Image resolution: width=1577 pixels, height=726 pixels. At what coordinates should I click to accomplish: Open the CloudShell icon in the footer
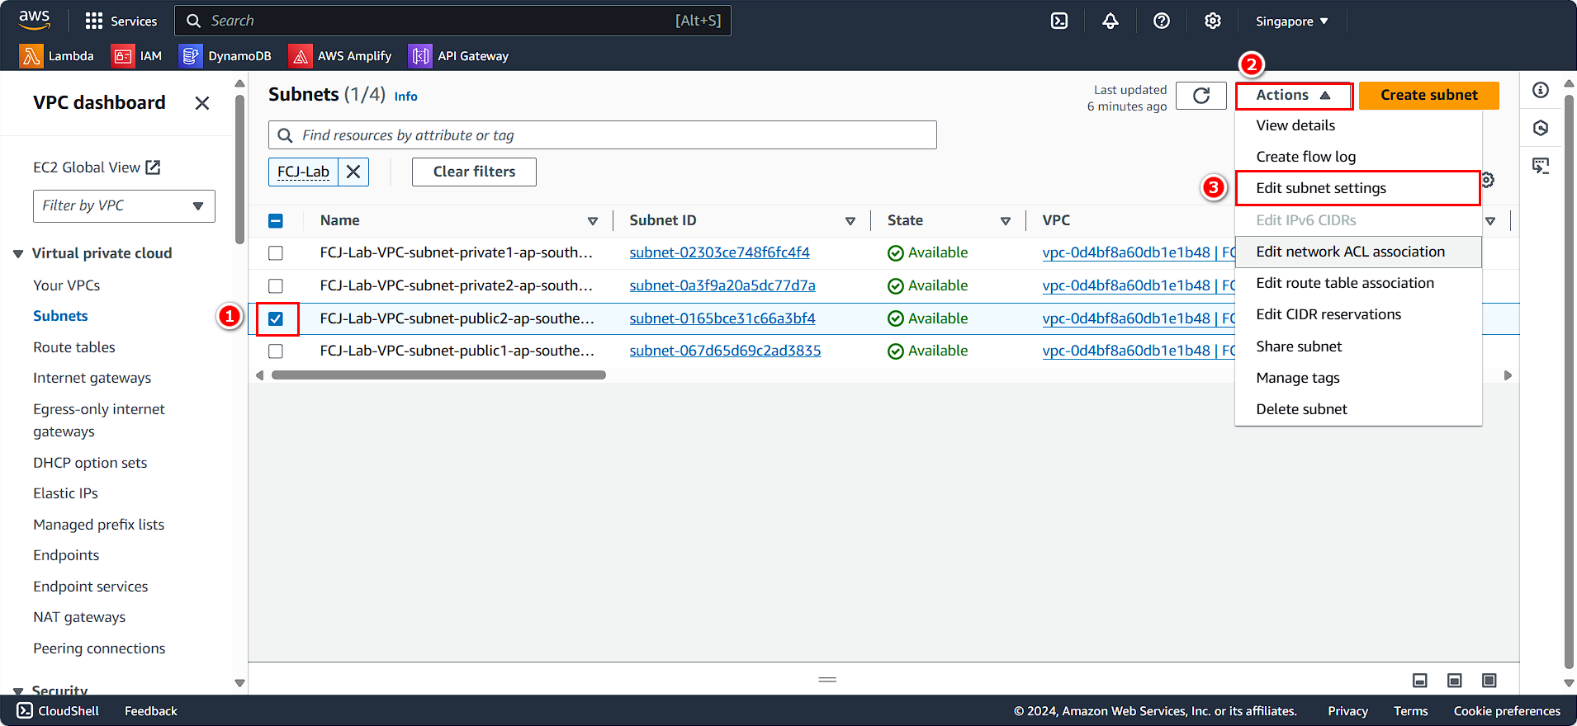coord(26,710)
